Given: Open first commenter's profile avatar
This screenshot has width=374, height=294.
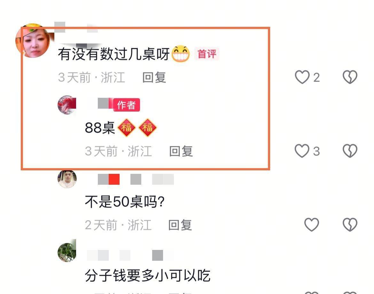Looking at the screenshot, I should [x=33, y=41].
